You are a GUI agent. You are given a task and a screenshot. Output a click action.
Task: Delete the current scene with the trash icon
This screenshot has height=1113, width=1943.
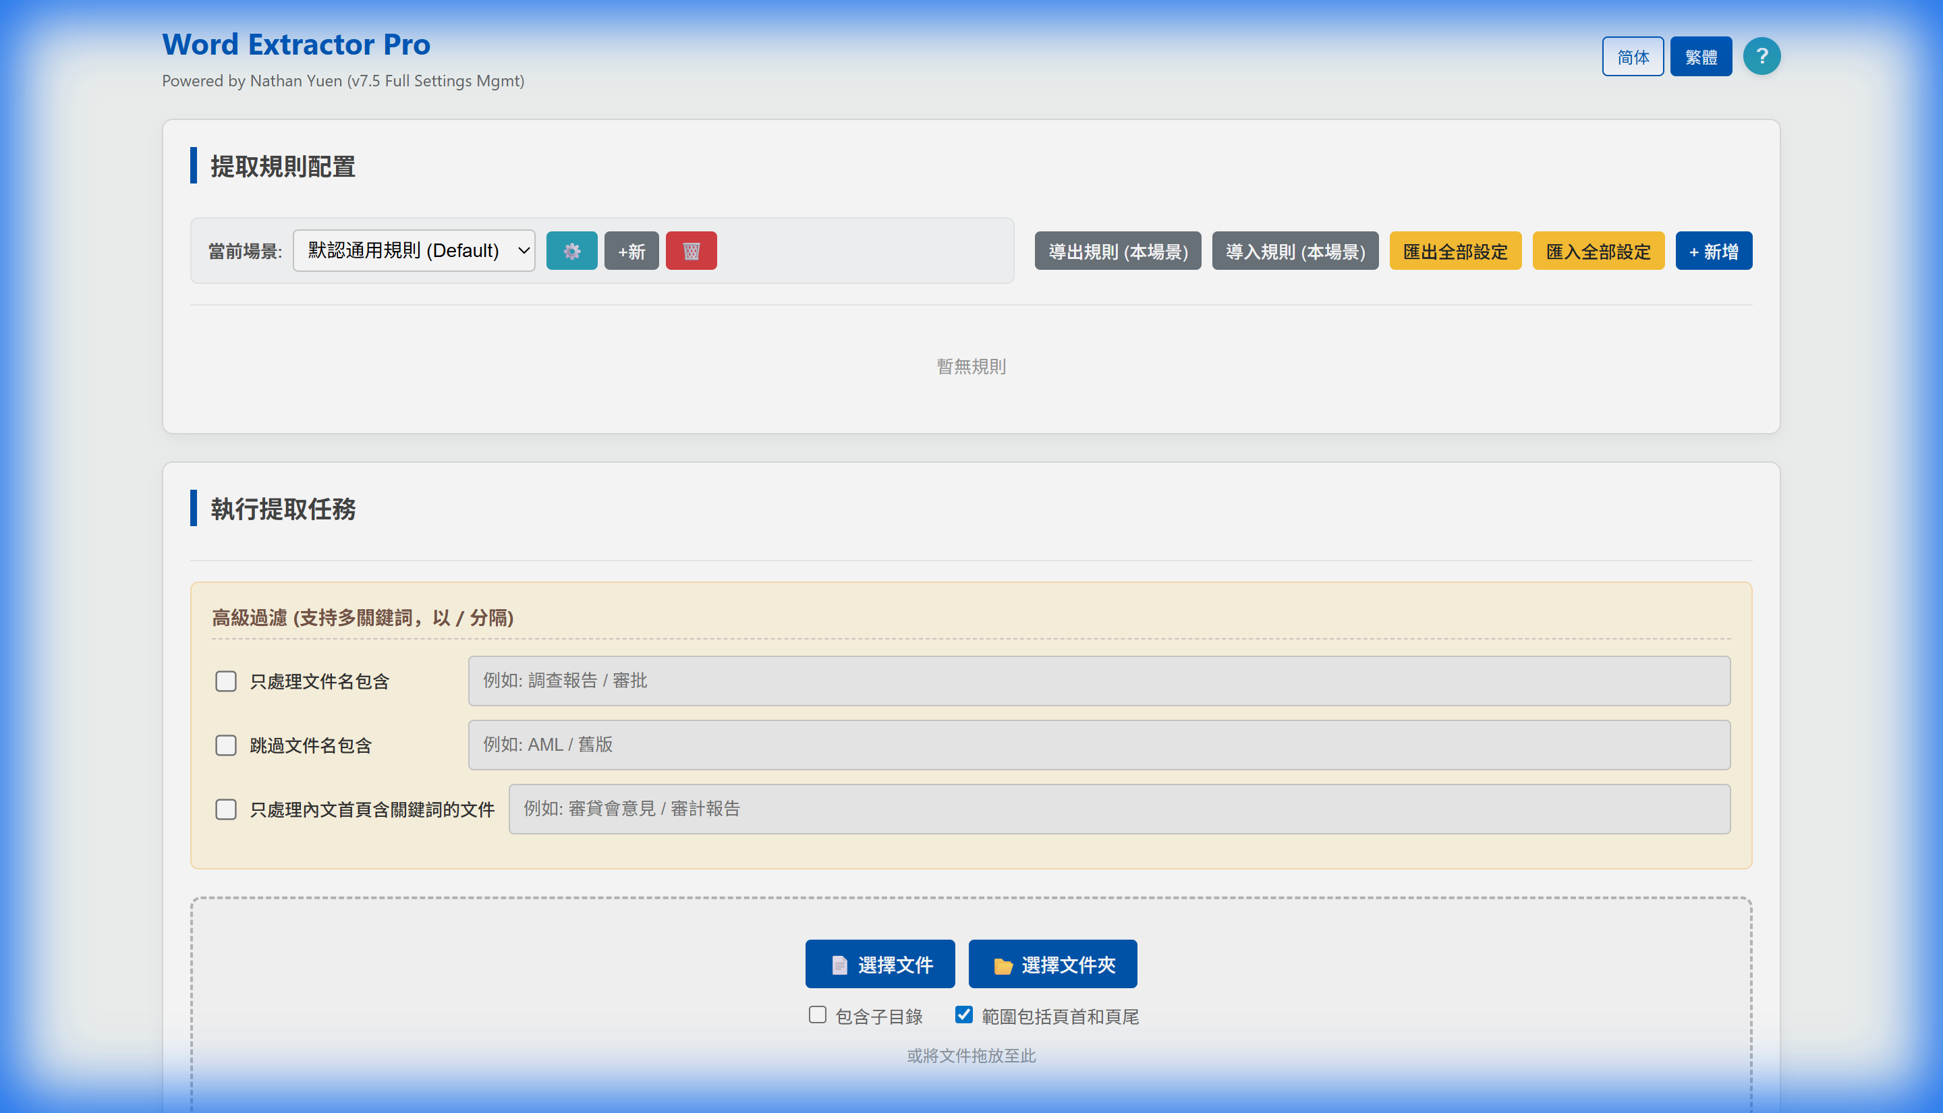point(690,250)
